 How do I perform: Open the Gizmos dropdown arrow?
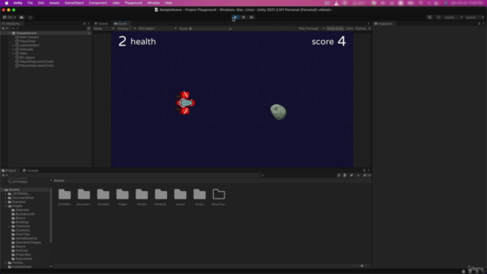[369, 29]
